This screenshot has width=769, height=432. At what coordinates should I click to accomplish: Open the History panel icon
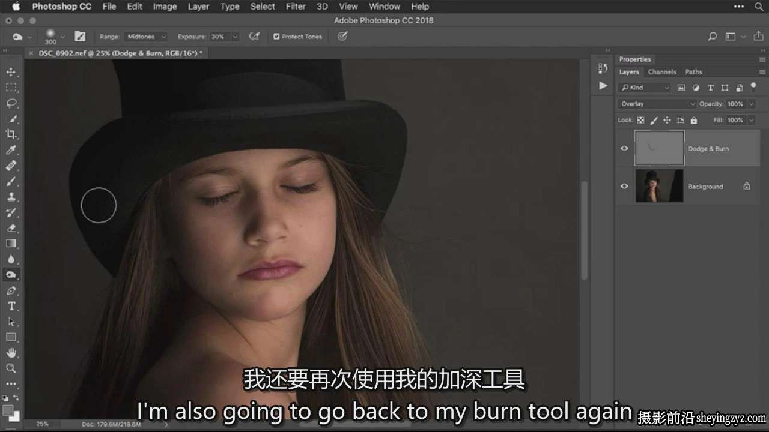603,68
